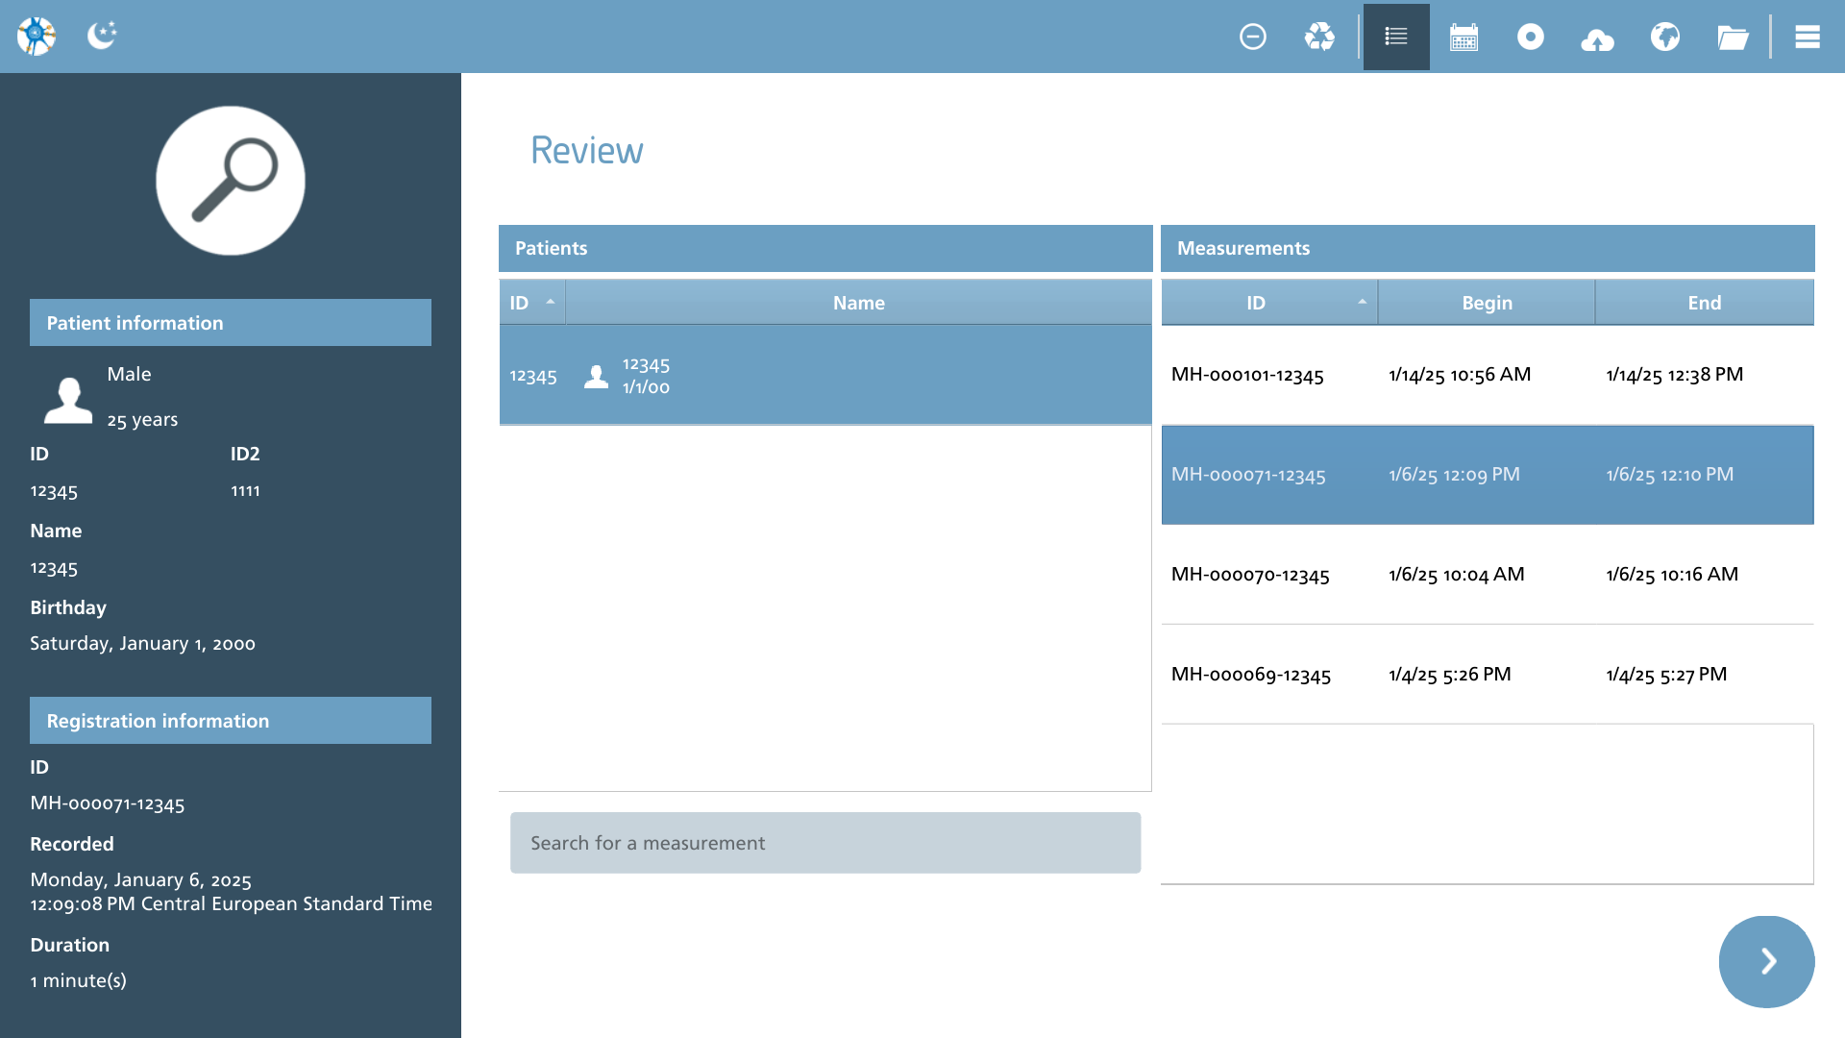Open the calendar view icon
This screenshot has height=1038, width=1845.
click(1464, 37)
